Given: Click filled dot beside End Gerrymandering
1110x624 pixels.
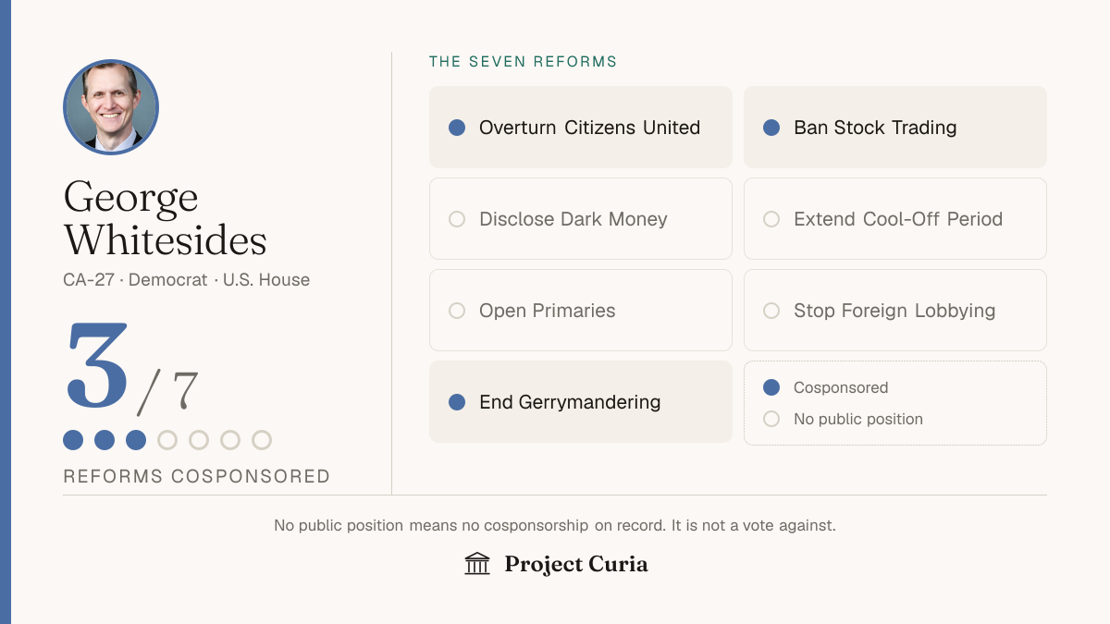Looking at the screenshot, I should click(457, 402).
